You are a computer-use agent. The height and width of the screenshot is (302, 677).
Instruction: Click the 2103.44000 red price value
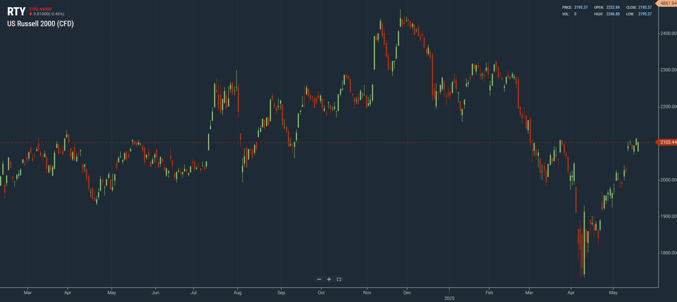(40, 9)
